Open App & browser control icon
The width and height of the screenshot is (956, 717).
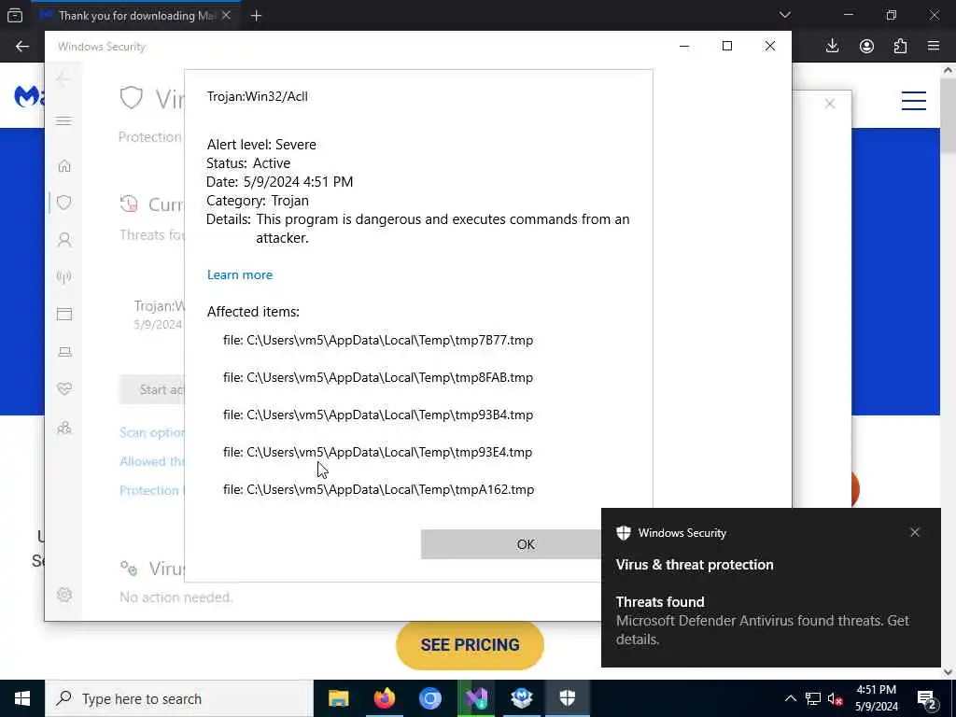point(64,314)
